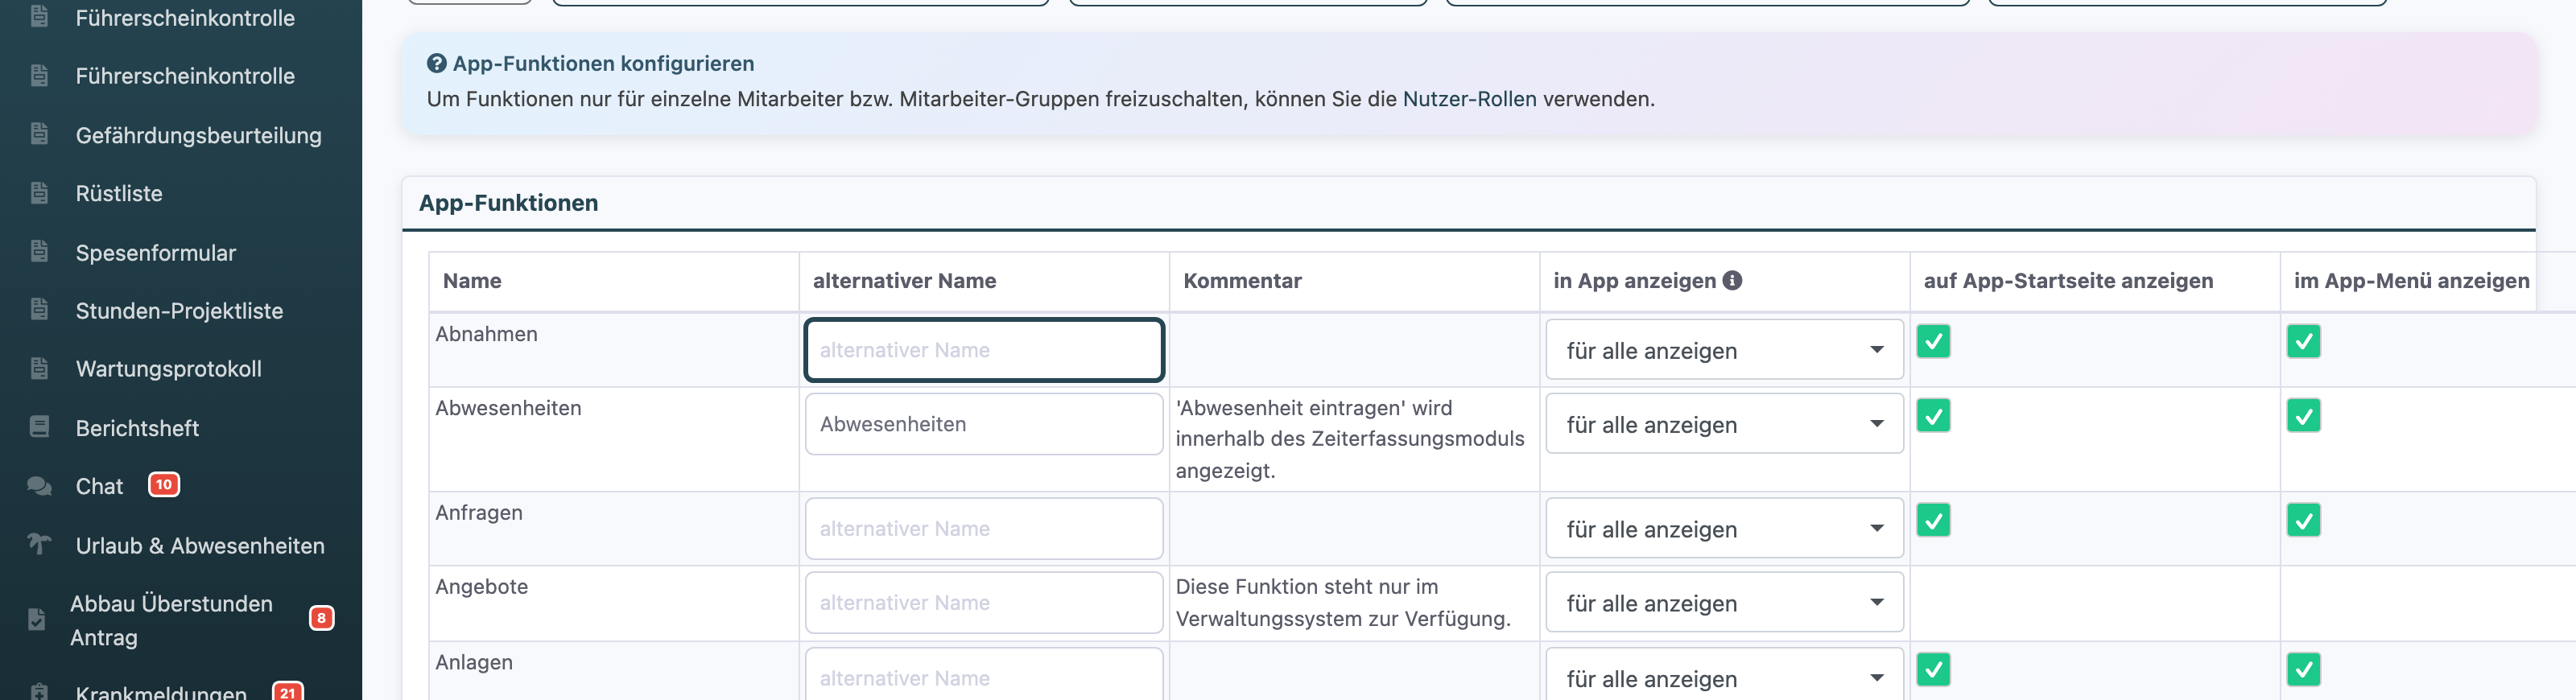This screenshot has width=2576, height=700.
Task: Click the Spesenformular document icon
Action: (x=39, y=251)
